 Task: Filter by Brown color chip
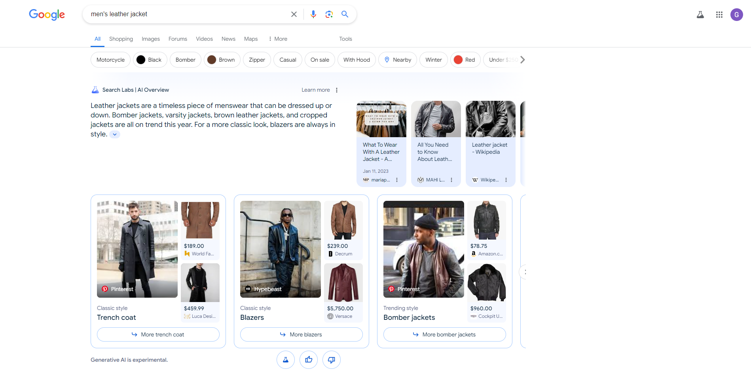click(x=222, y=60)
